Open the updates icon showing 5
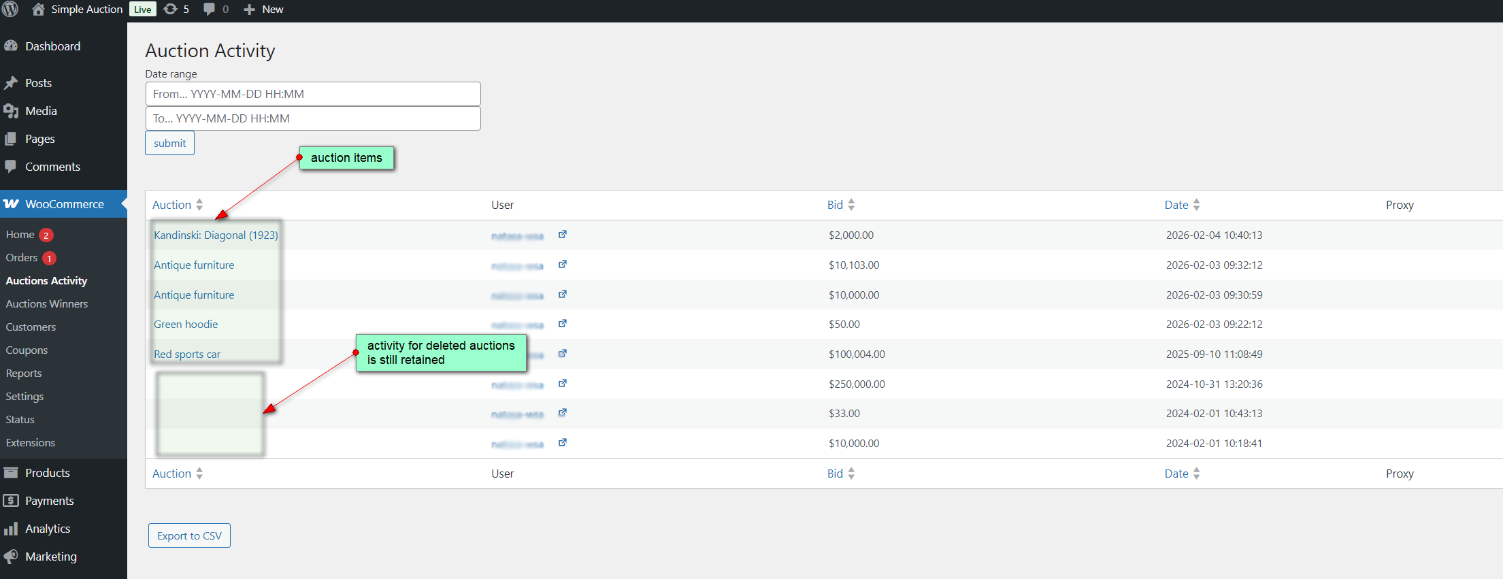The image size is (1503, 579). (x=171, y=9)
